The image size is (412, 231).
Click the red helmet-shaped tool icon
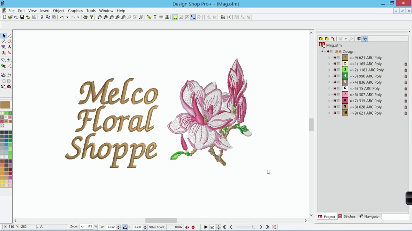(9, 87)
